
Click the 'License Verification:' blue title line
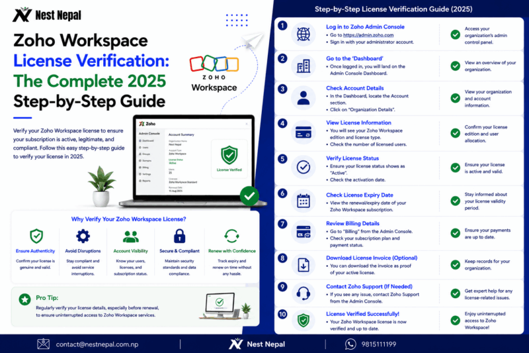[91, 61]
